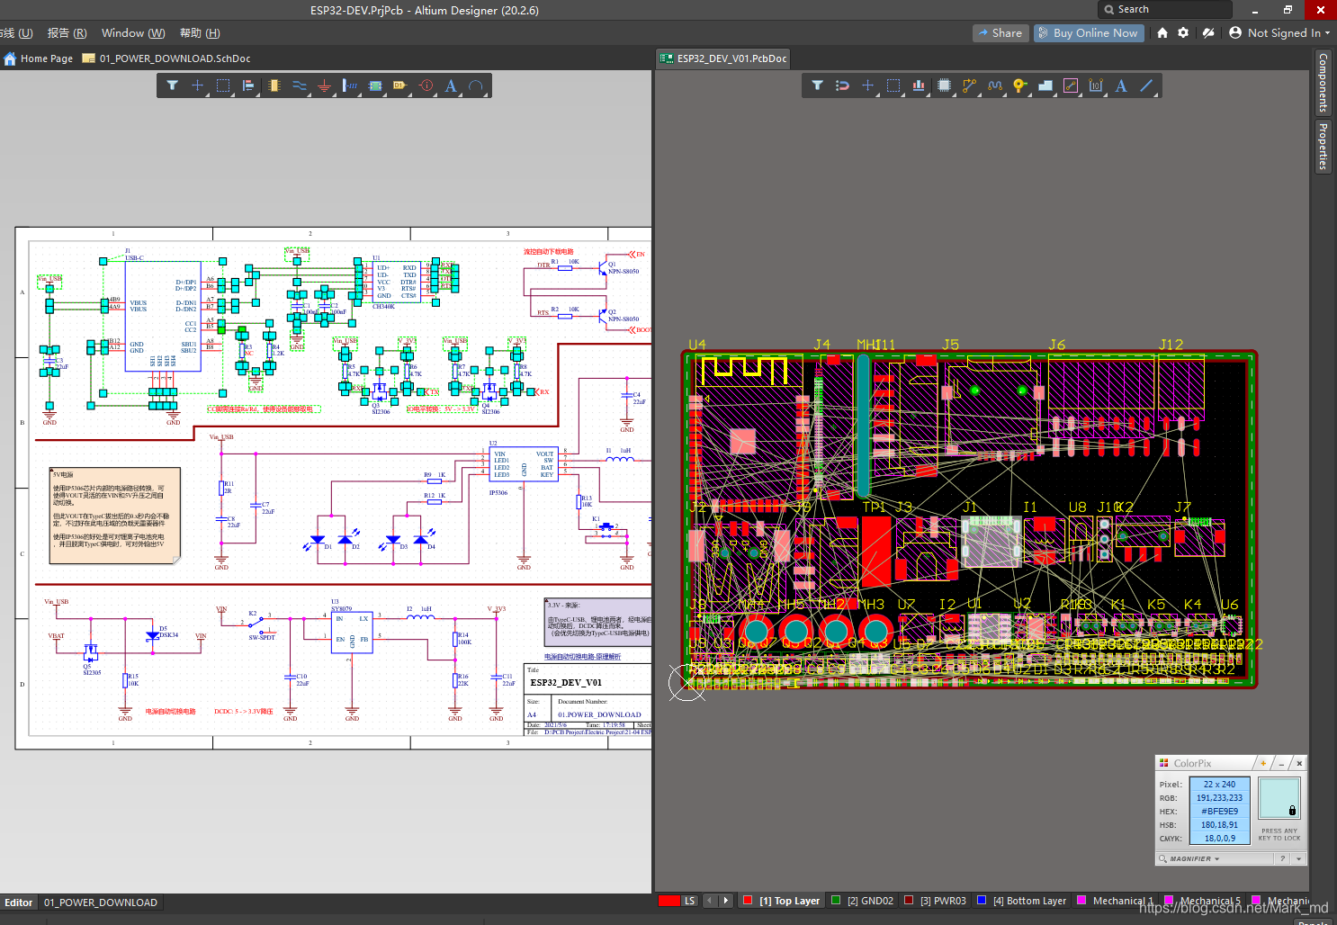Pick the schematic rectangle selection tool

pyautogui.click(x=223, y=85)
